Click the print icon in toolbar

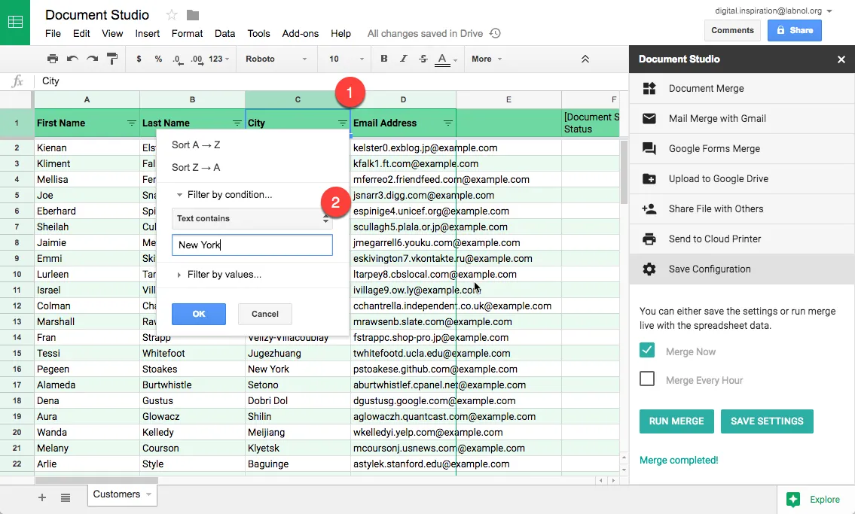click(x=52, y=59)
